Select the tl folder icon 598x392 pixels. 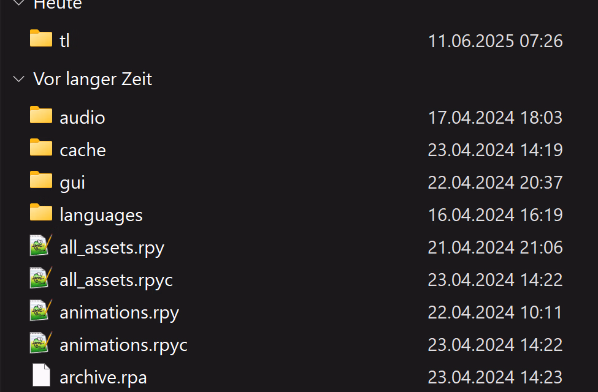click(x=41, y=39)
